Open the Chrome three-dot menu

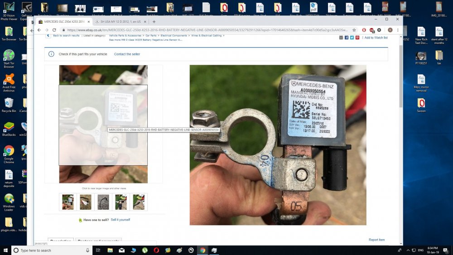coord(398,30)
